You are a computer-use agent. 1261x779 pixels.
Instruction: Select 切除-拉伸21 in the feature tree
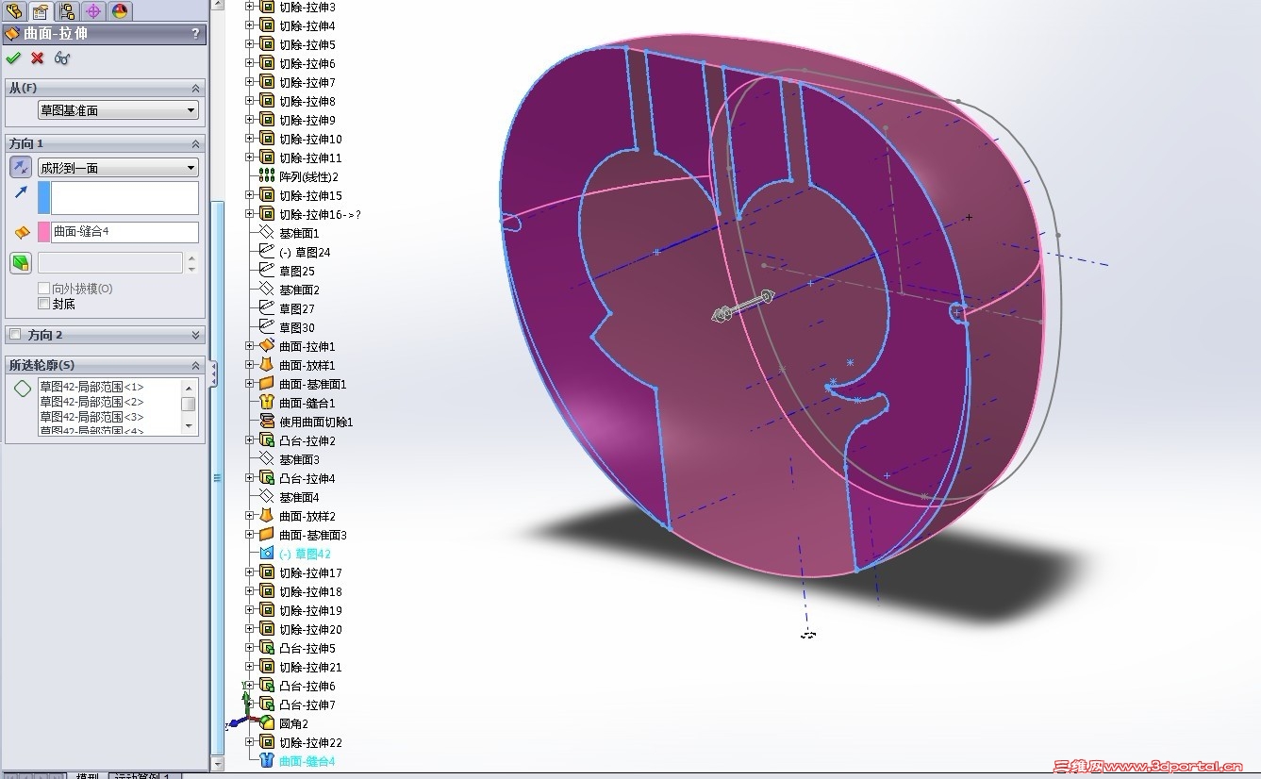coord(310,667)
